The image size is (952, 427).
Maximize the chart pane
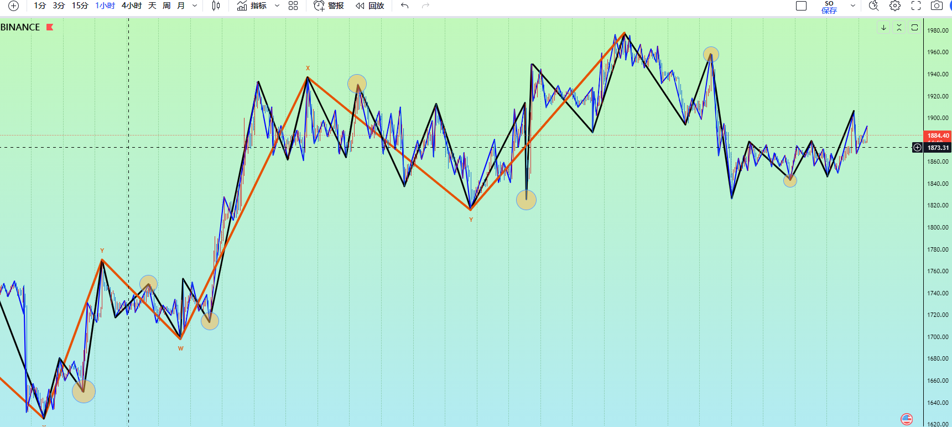(914, 27)
